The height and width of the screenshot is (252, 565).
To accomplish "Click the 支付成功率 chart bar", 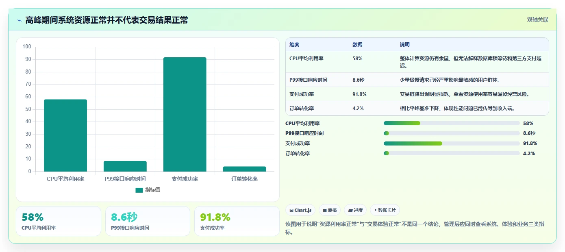I will pyautogui.click(x=185, y=114).
